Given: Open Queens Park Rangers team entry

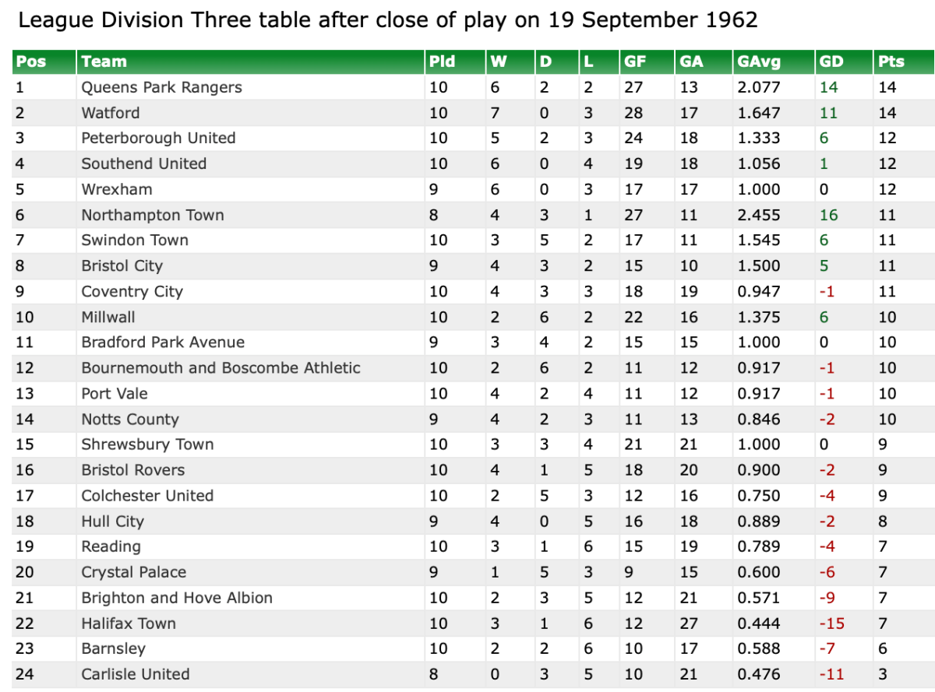Looking at the screenshot, I should pyautogui.click(x=161, y=87).
